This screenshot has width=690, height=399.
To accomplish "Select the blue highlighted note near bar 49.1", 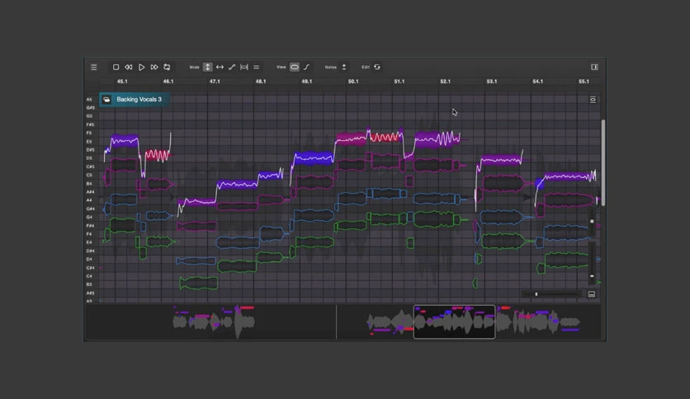I will coord(314,157).
